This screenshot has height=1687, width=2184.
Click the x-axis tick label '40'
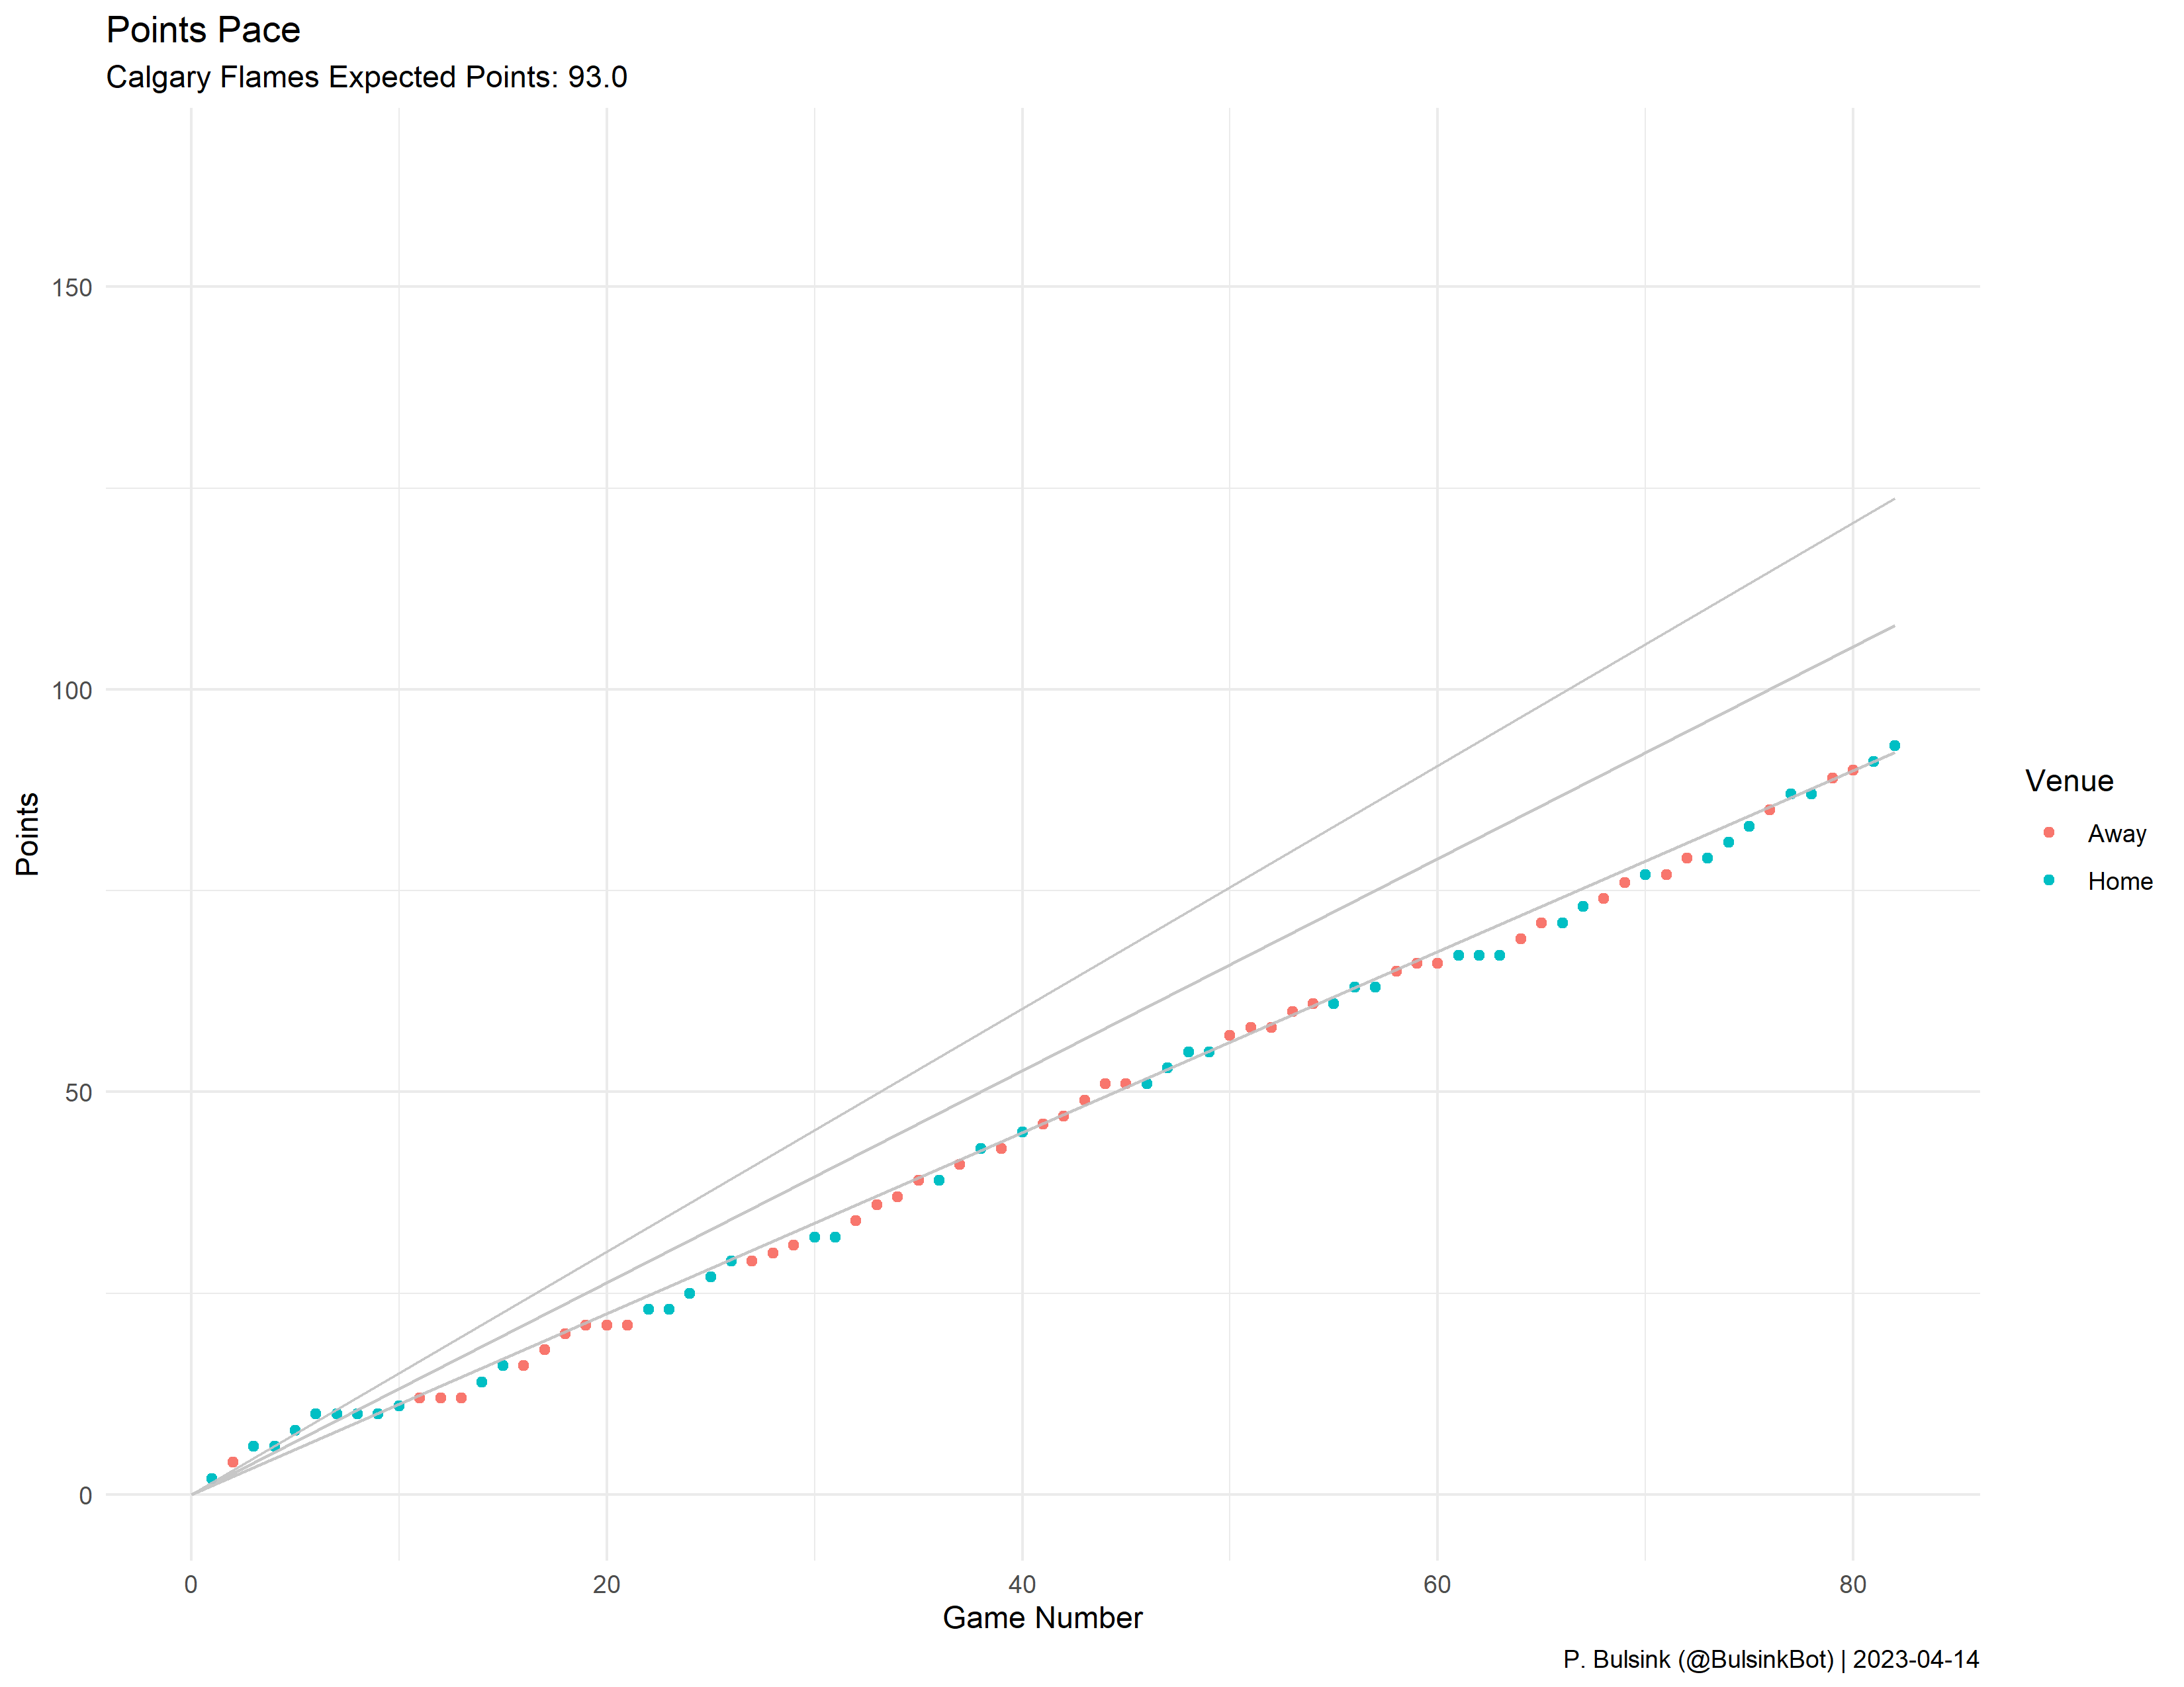1022,1584
